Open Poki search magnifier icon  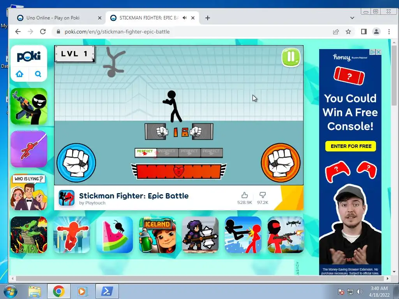pos(38,74)
